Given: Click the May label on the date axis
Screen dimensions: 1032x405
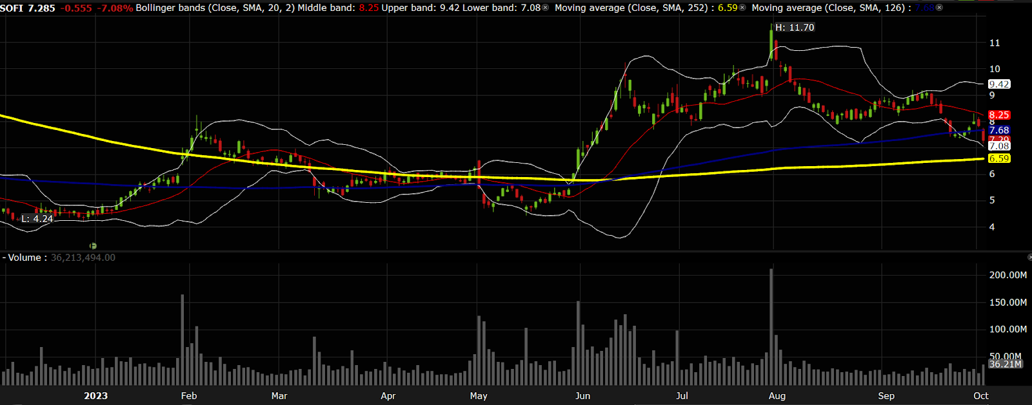Looking at the screenshot, I should (479, 395).
